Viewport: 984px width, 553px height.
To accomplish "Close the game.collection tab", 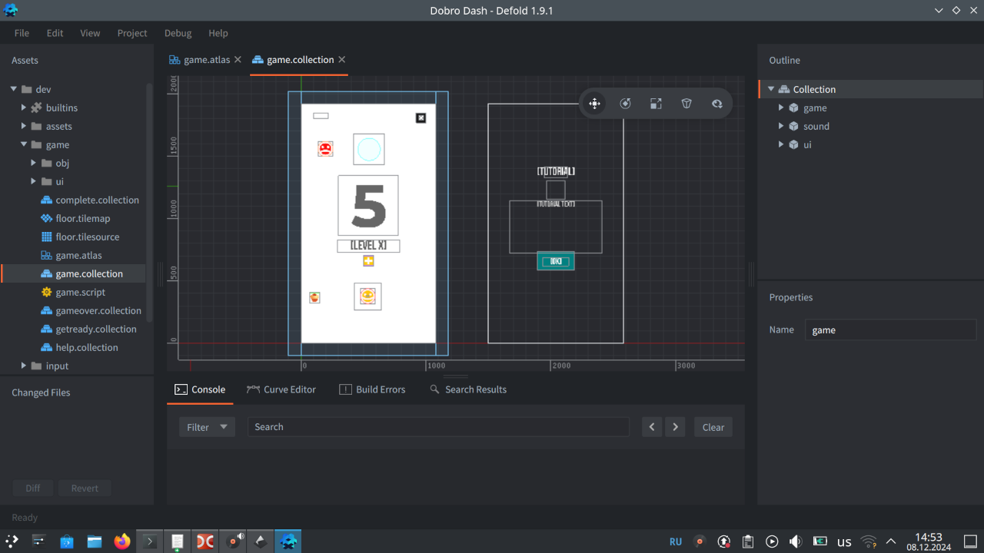I will (342, 60).
